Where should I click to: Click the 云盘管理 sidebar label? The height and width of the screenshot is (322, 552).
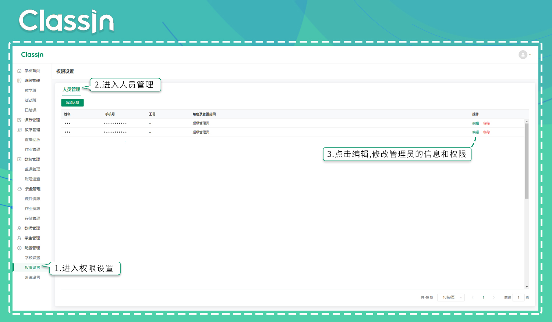[33, 189]
